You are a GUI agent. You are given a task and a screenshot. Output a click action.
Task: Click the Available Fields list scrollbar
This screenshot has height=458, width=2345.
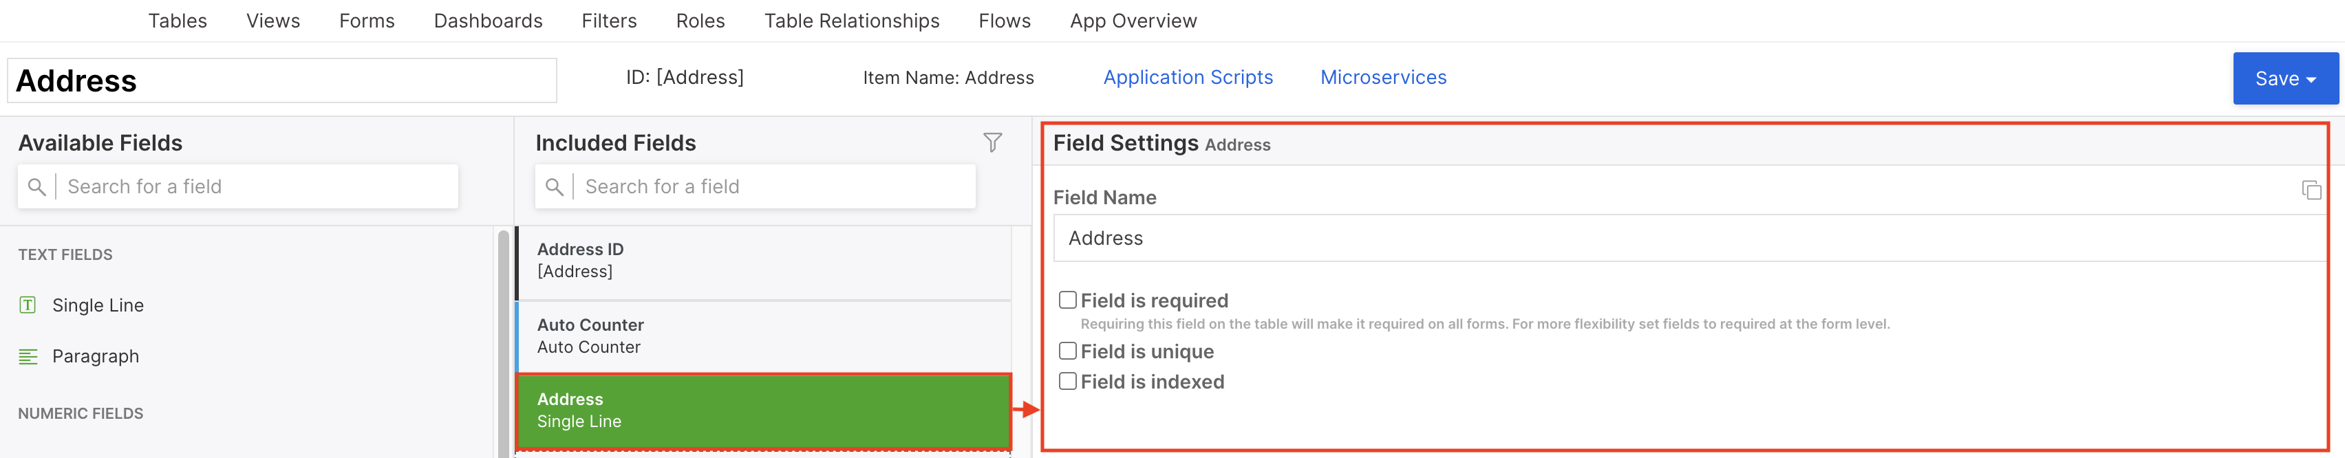click(504, 344)
